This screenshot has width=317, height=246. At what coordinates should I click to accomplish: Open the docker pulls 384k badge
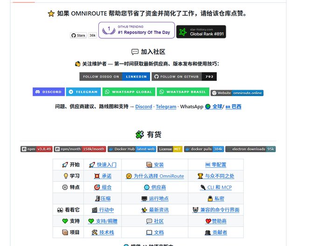[x=204, y=149]
